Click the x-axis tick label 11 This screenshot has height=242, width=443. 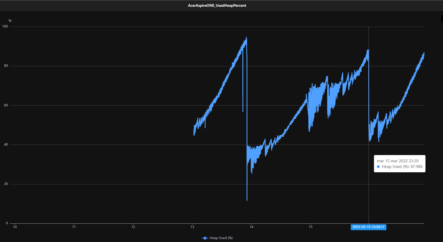pyautogui.click(x=74, y=227)
